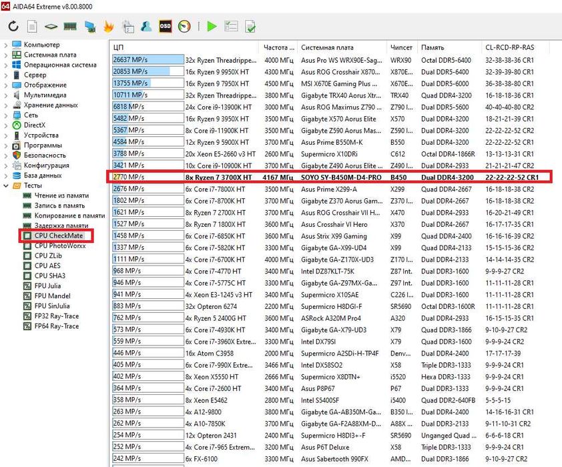Select row 24x Core i9-13900K HT

point(329,107)
